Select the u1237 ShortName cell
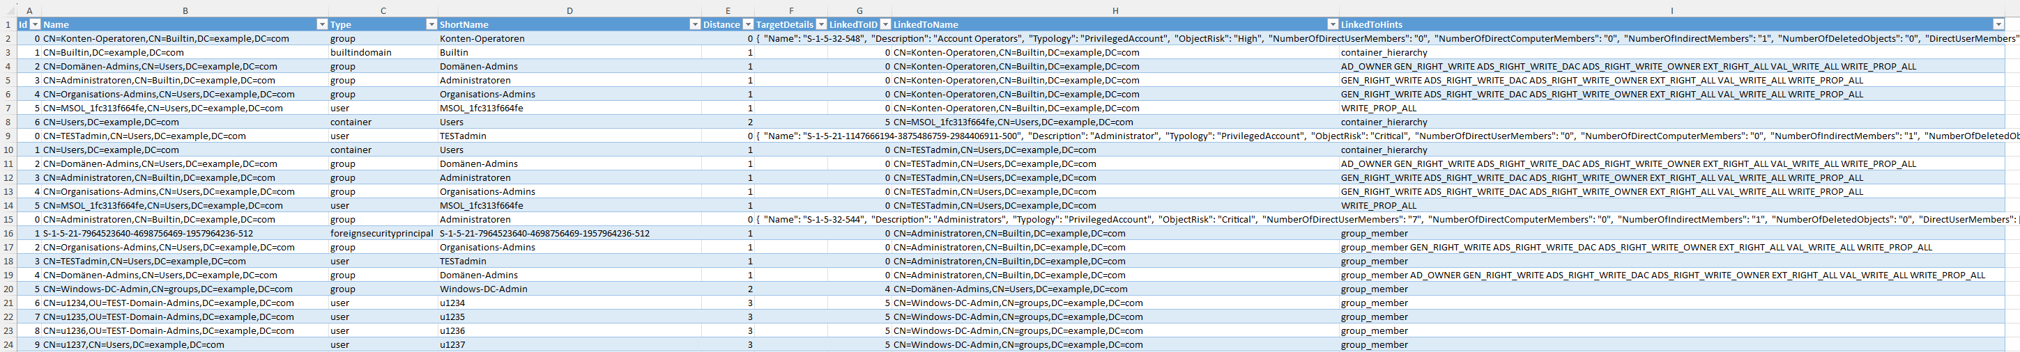 452,345
